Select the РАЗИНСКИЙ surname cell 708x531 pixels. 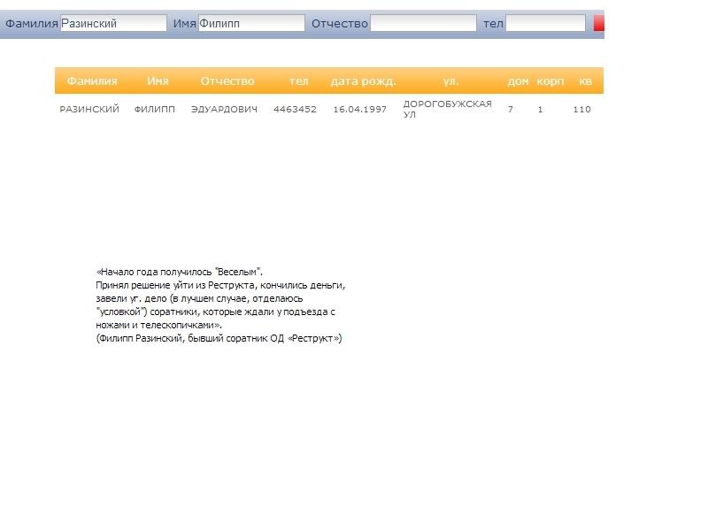tap(89, 109)
